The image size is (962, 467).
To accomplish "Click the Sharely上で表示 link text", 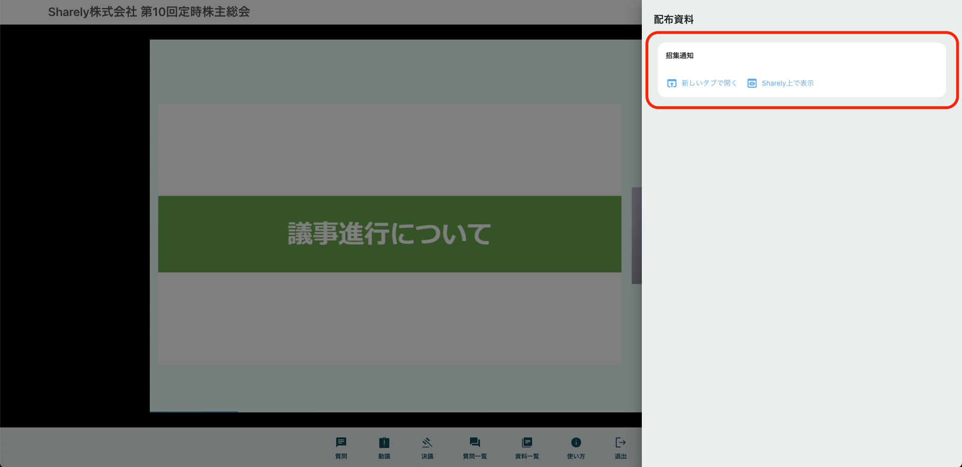I will [x=788, y=83].
